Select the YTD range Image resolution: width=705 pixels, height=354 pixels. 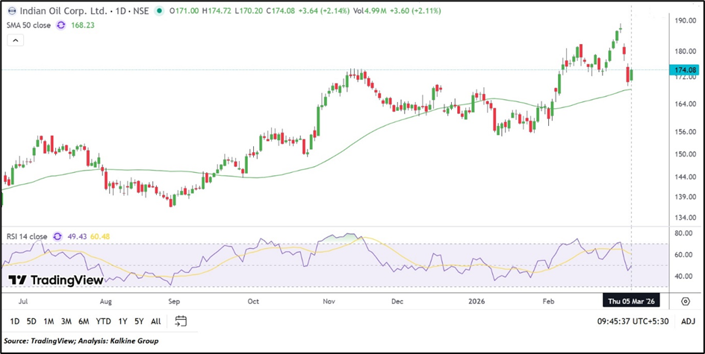click(104, 321)
